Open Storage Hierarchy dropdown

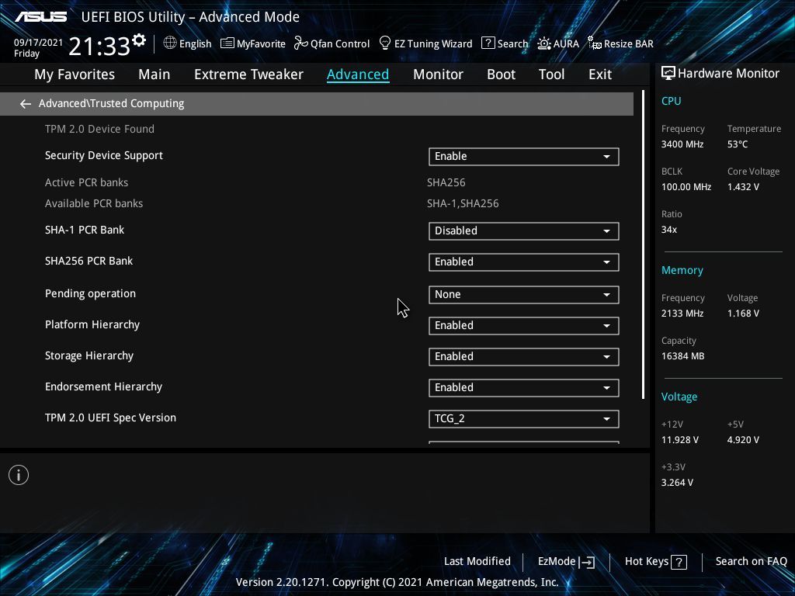click(524, 356)
